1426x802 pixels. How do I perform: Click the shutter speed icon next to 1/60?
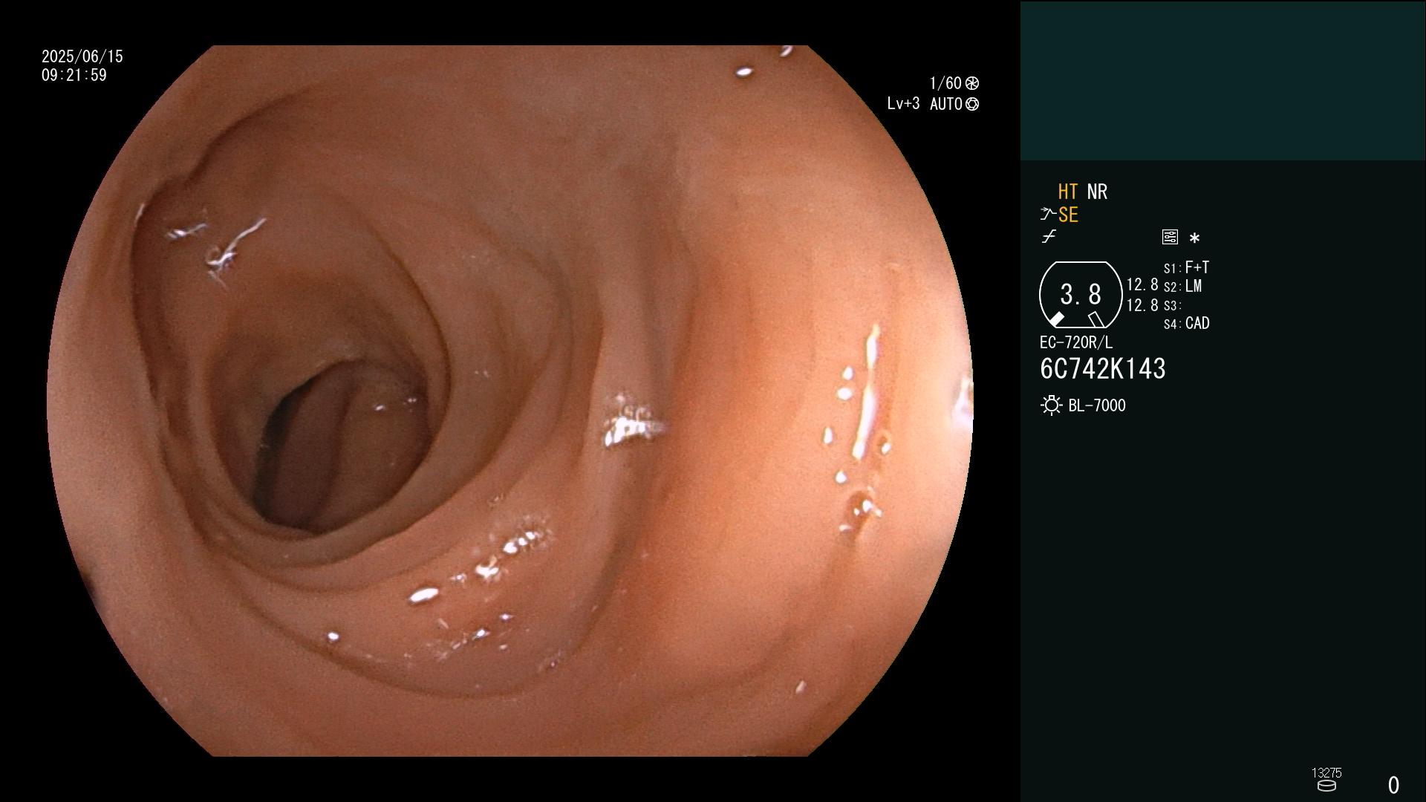[971, 83]
